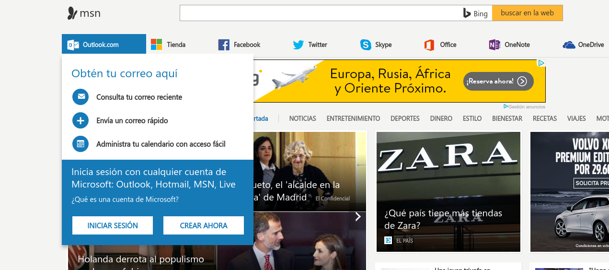Click the OneNote logo icon
This screenshot has height=270, width=609.
pos(494,45)
